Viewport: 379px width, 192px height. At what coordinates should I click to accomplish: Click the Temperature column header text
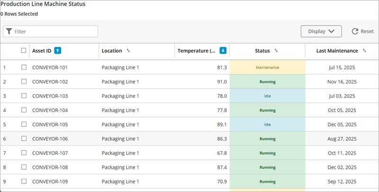pyautogui.click(x=196, y=51)
